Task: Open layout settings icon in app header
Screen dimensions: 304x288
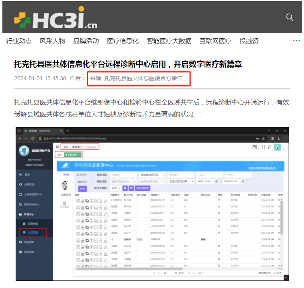Action: point(255,147)
